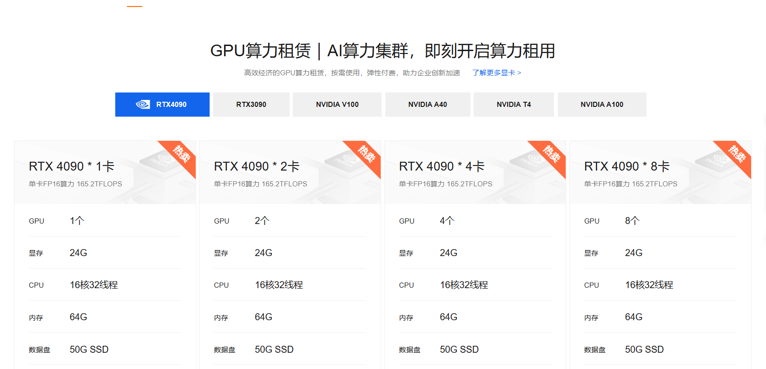Viewport: 766px width, 369px height.
Task: Click the NVIDIA eye logo in RTX4090 tab
Action: (x=143, y=105)
